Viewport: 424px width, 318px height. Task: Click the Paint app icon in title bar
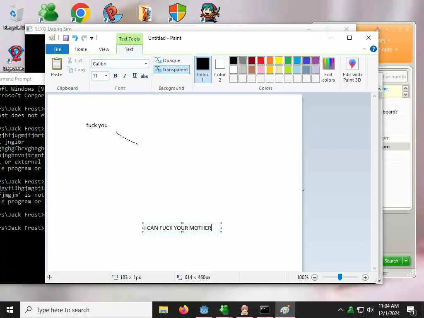tap(52, 38)
